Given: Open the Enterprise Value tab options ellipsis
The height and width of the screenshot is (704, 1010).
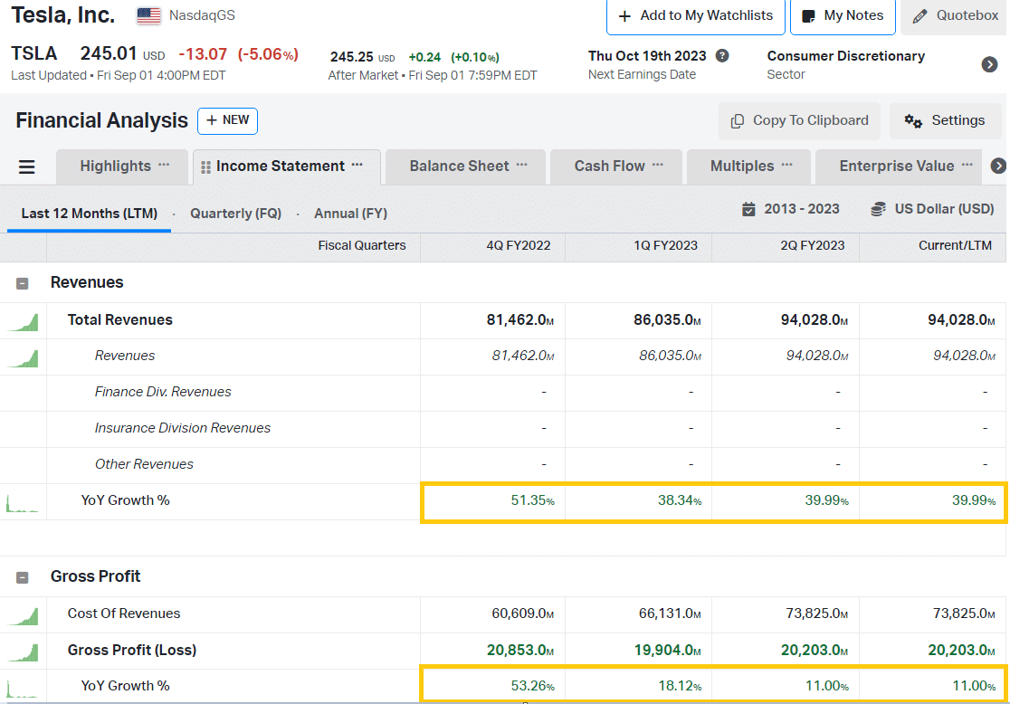Looking at the screenshot, I should pyautogui.click(x=967, y=165).
